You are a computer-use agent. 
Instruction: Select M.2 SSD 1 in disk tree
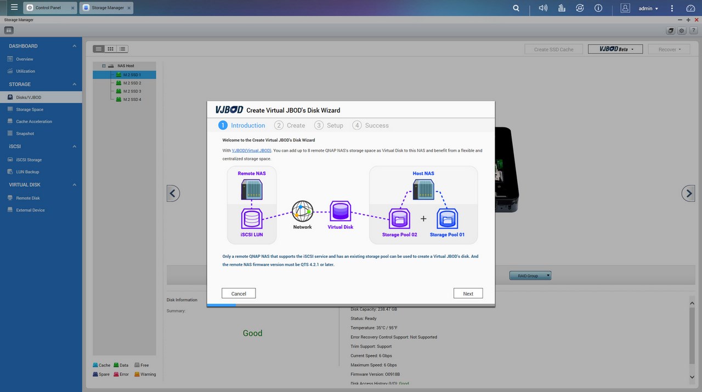pyautogui.click(x=124, y=75)
